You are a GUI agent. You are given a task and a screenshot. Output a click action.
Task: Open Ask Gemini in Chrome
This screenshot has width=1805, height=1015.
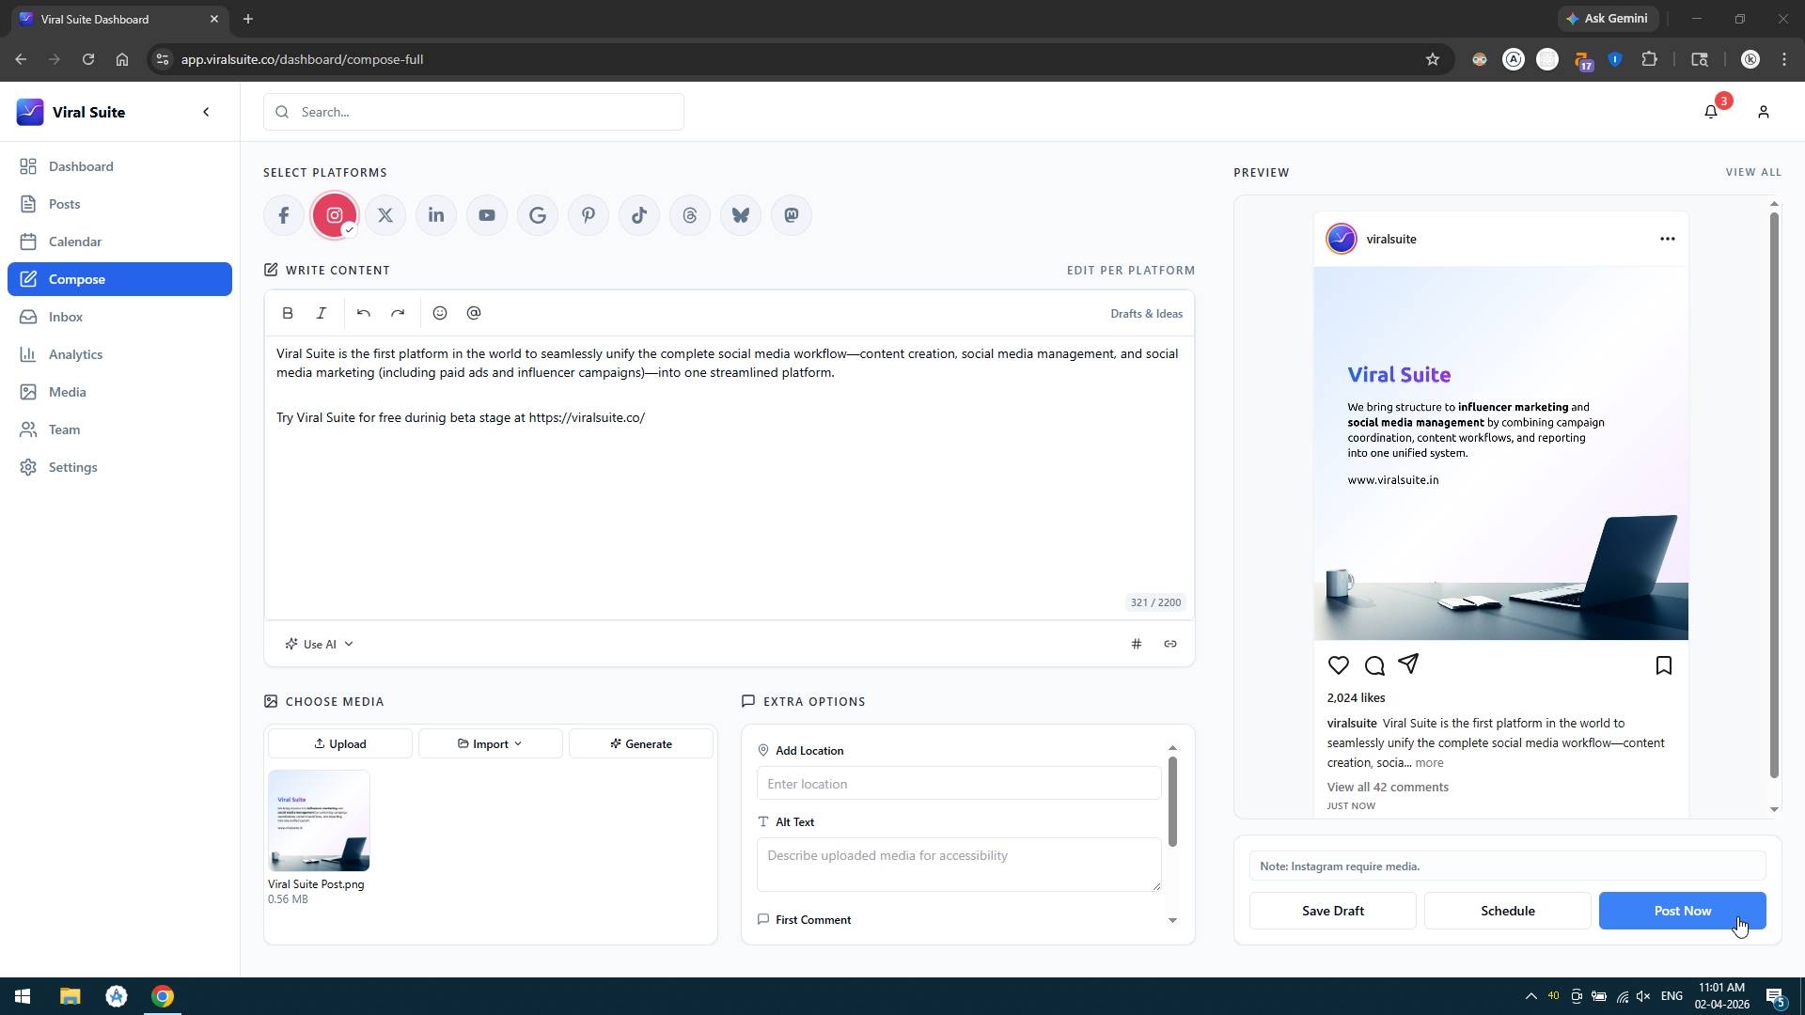(x=1608, y=19)
